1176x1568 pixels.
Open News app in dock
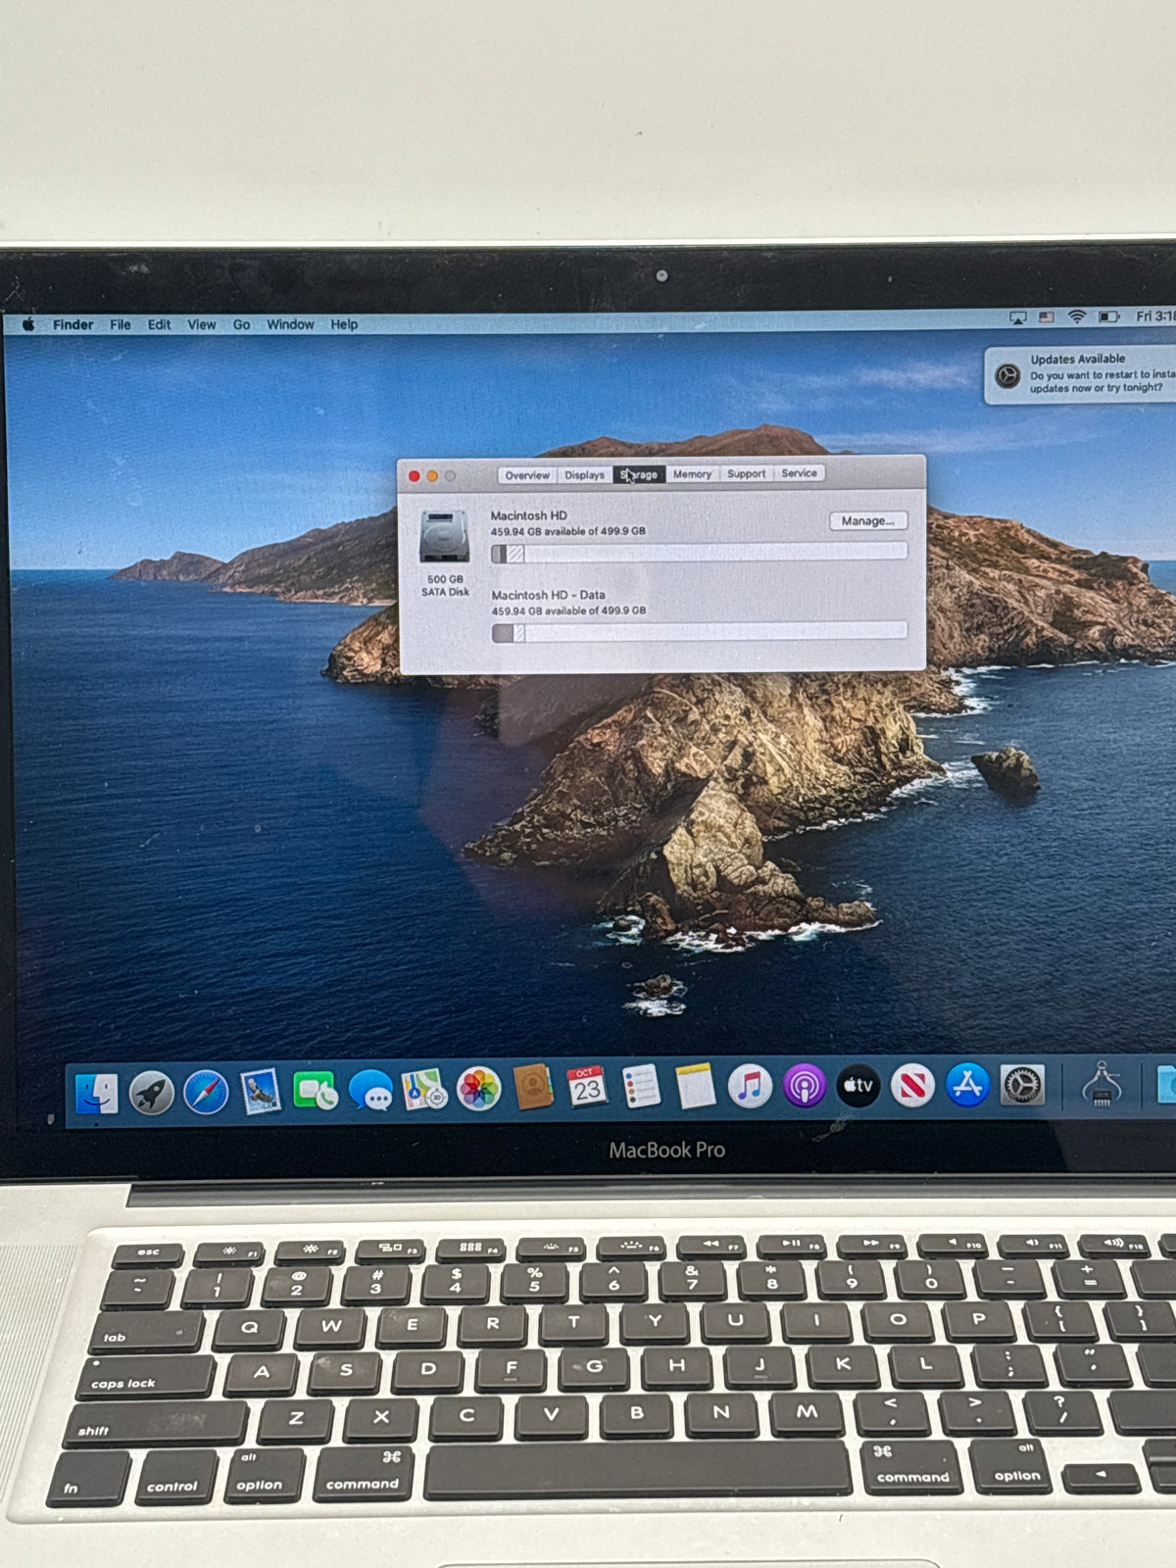(912, 1086)
